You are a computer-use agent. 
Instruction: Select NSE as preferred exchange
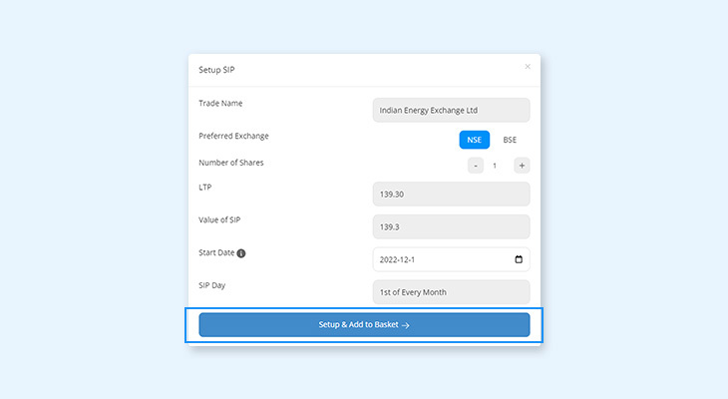click(474, 140)
